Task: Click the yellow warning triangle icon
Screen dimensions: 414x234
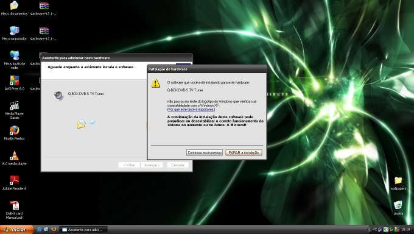Action: pos(155,83)
